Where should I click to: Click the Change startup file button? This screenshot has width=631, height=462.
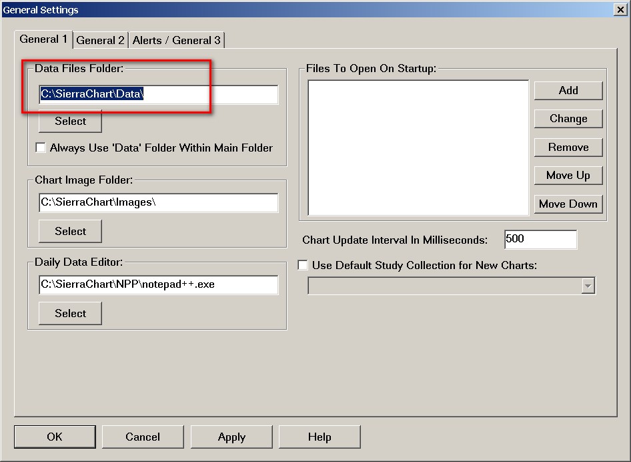pos(568,119)
